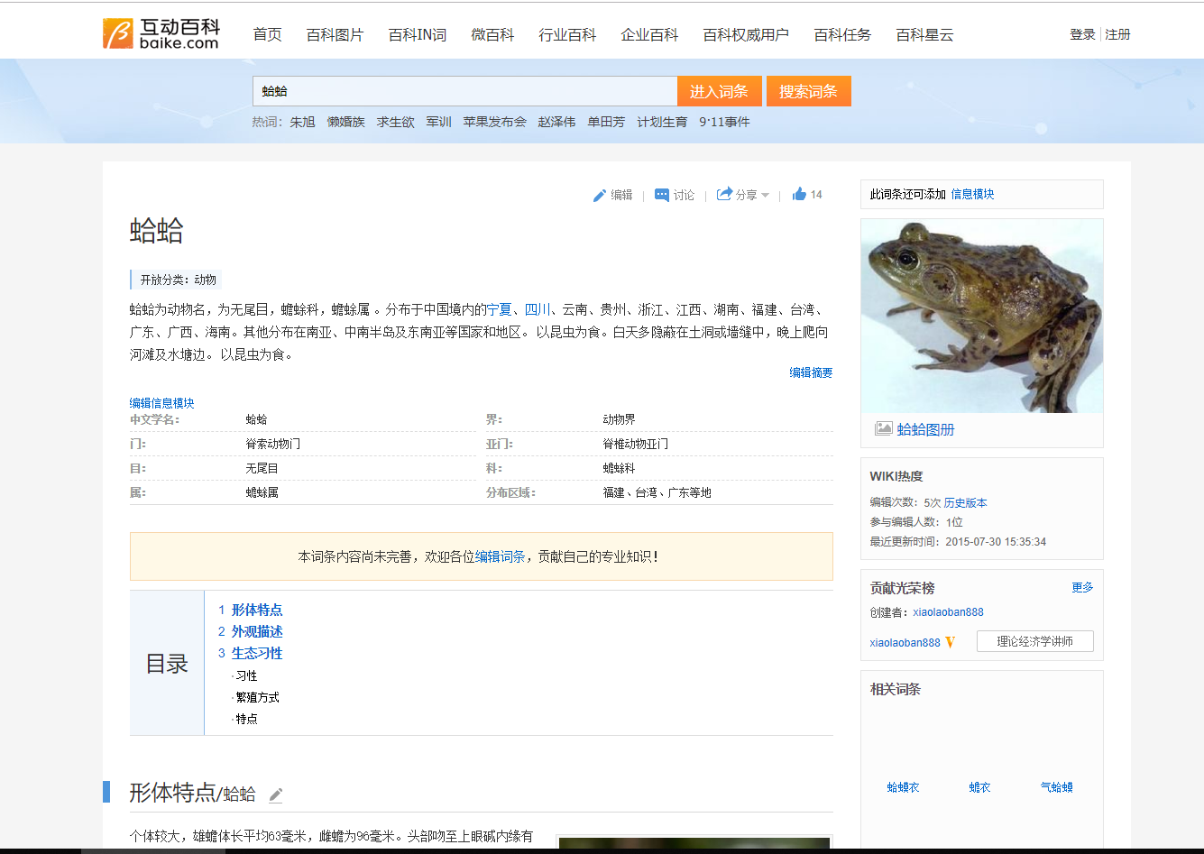This screenshot has height=854, width=1204.
Task: Click the 分享 share arrow icon
Action: point(724,194)
